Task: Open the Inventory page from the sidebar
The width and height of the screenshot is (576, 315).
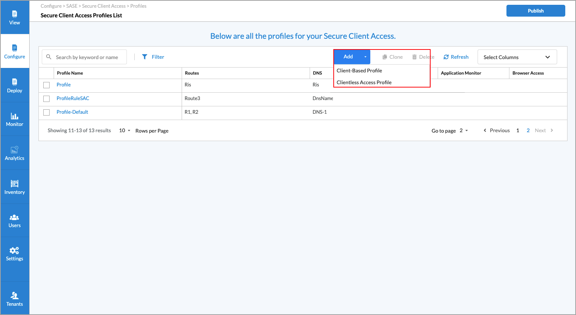Action: coord(14,186)
